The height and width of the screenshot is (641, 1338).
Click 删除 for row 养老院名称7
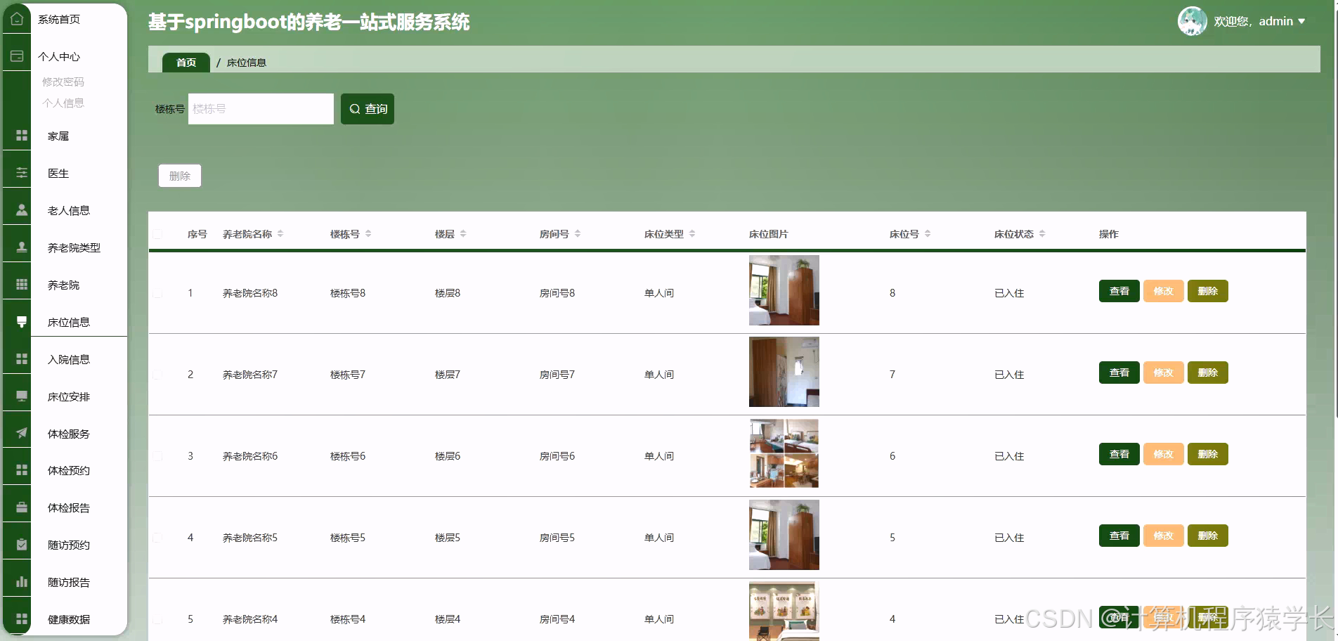(1208, 373)
